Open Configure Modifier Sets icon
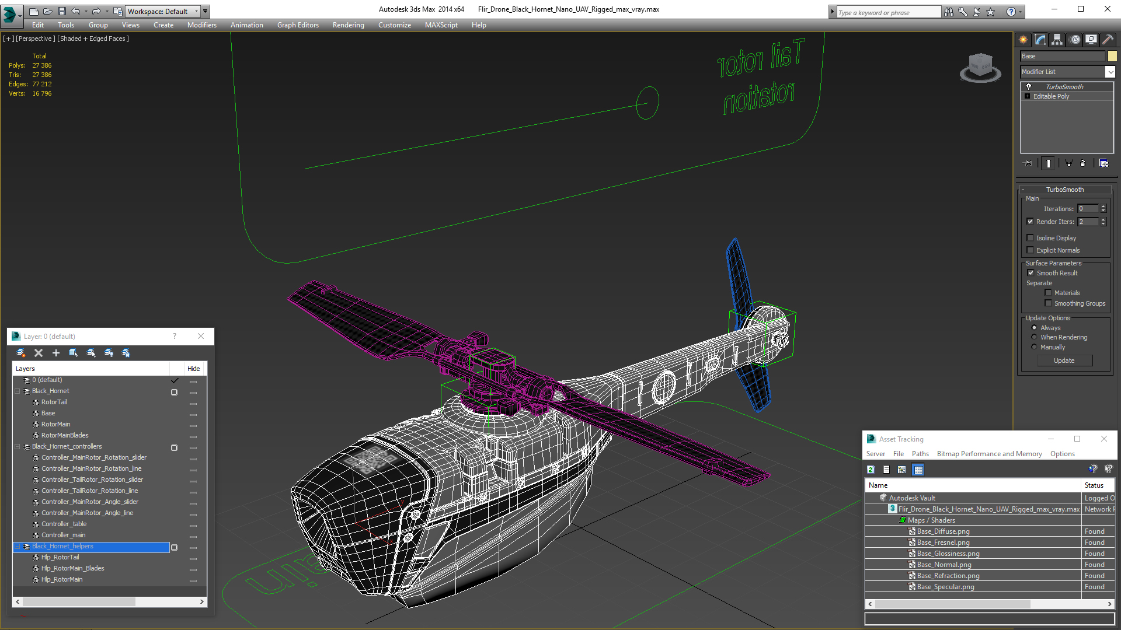Image resolution: width=1121 pixels, height=630 pixels. (x=1103, y=163)
